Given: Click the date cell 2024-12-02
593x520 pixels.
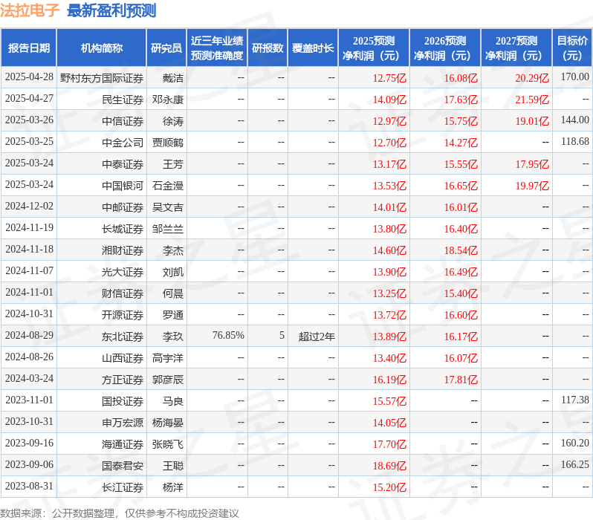Looking at the screenshot, I should pyautogui.click(x=29, y=207).
